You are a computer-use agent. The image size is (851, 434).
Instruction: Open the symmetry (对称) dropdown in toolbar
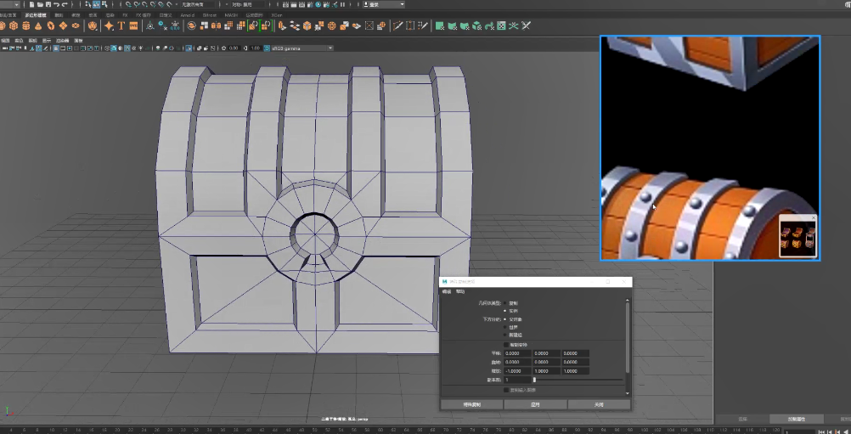point(246,4)
